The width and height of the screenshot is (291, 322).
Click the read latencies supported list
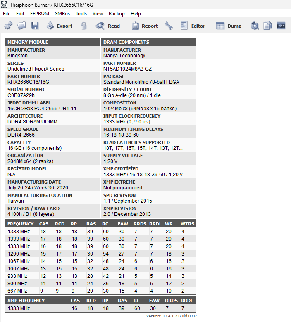click(x=143, y=148)
